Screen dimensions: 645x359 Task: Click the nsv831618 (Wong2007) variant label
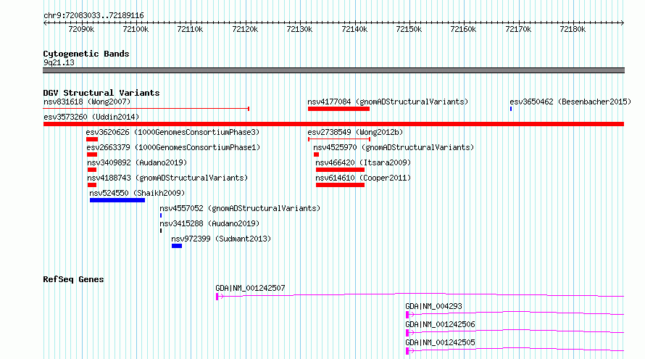point(87,102)
